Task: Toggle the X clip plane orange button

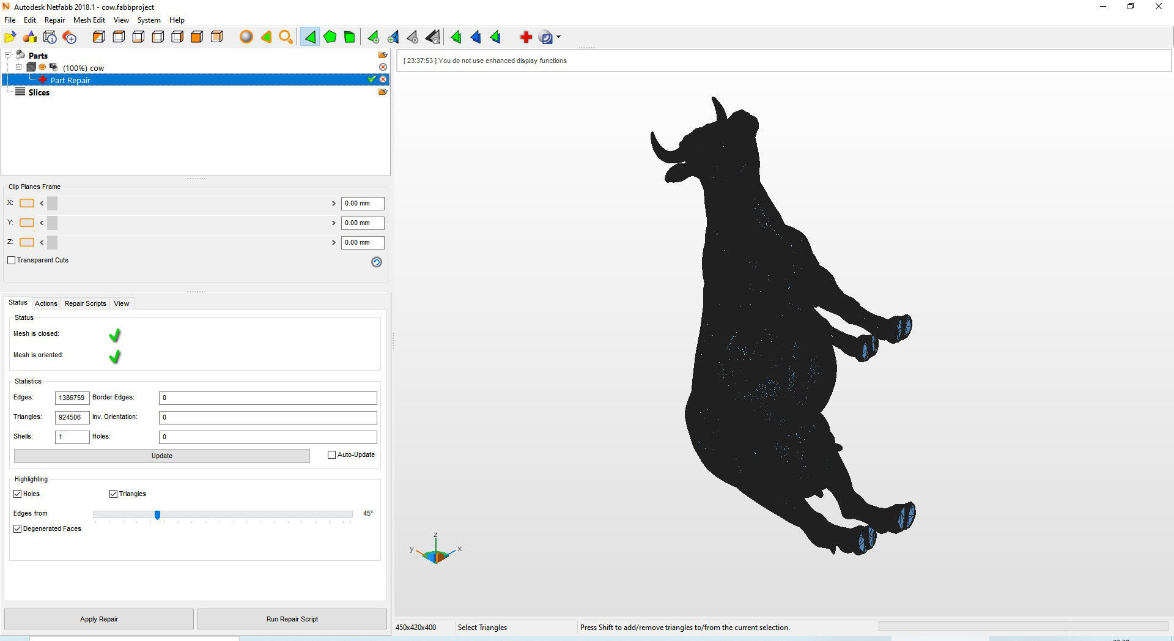Action: (x=27, y=203)
